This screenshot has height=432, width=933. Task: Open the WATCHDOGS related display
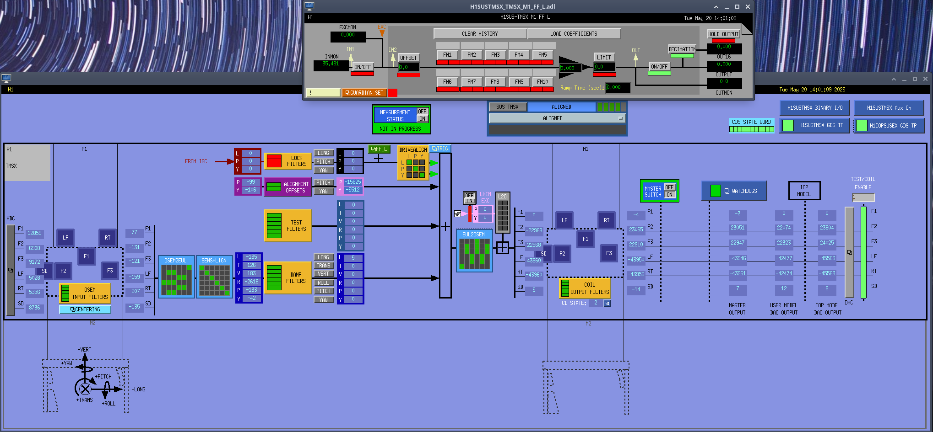[734, 191]
